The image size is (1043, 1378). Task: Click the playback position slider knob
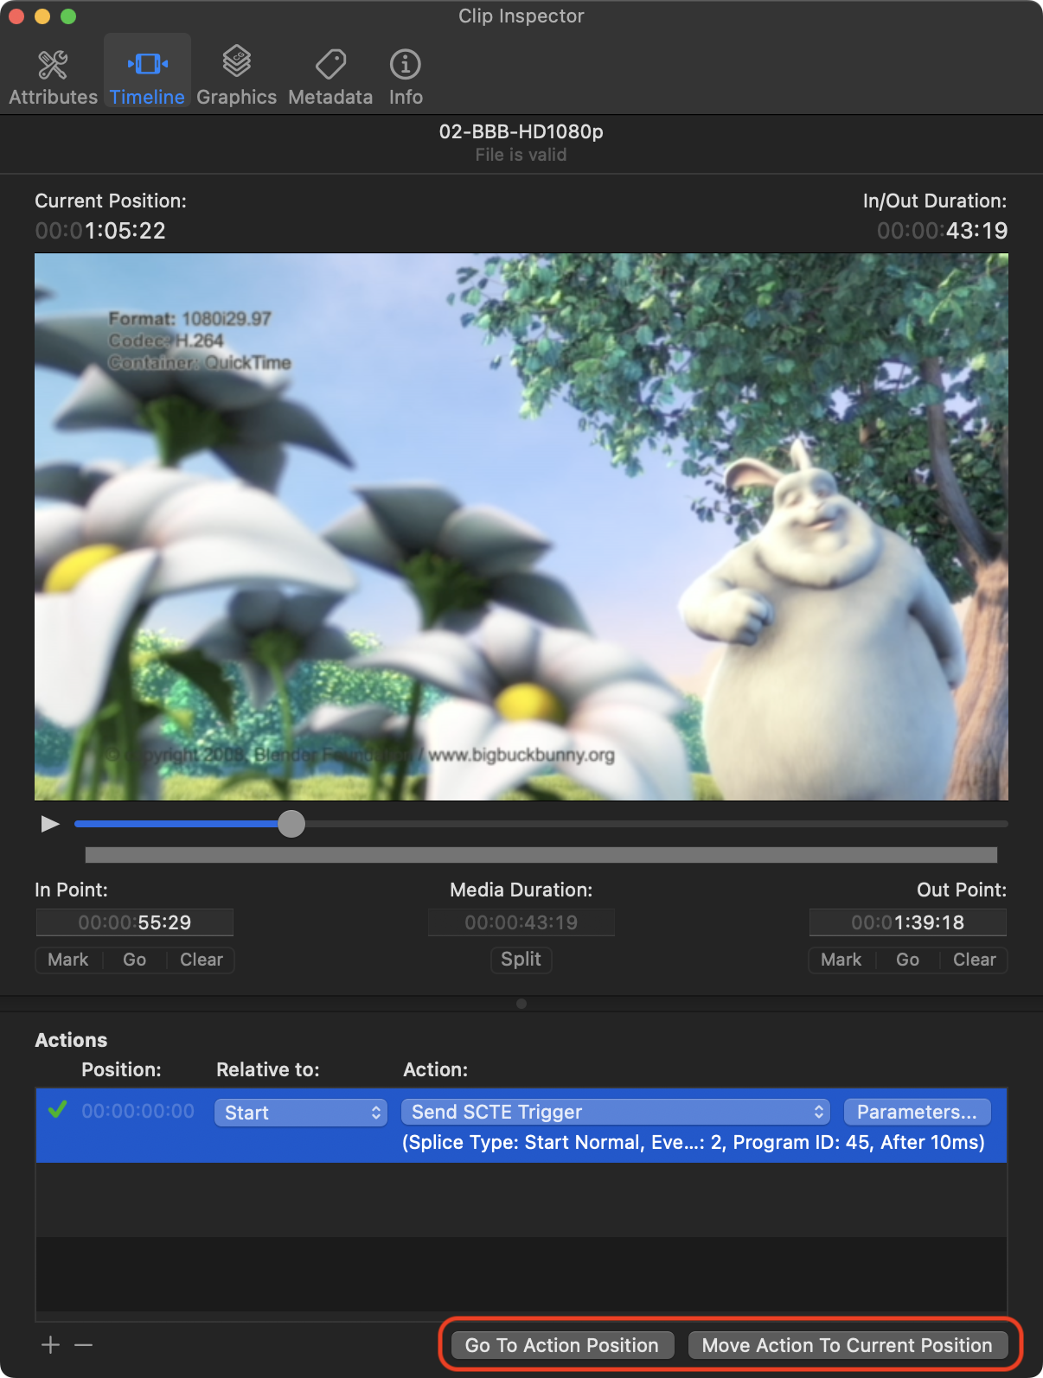[x=291, y=824]
